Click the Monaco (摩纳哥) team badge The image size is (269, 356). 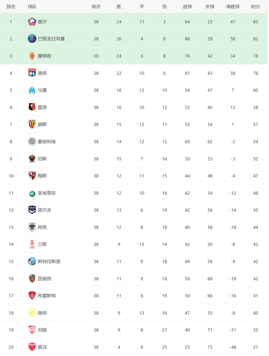pyautogui.click(x=32, y=56)
